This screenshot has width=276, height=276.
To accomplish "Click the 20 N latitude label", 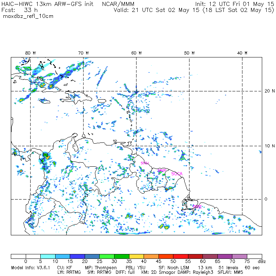I will point(270,91).
